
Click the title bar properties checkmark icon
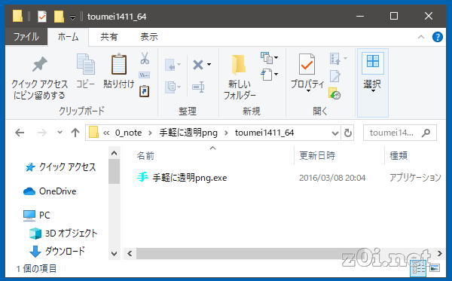click(x=42, y=17)
